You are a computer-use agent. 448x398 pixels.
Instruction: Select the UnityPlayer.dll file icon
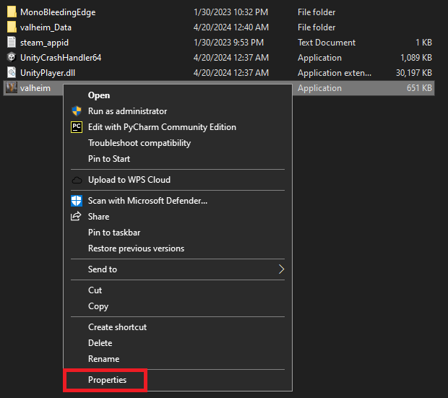(x=12, y=73)
